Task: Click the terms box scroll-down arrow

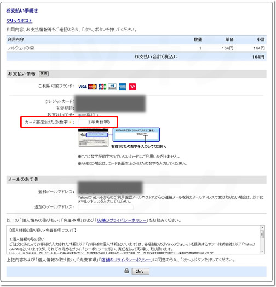Action: point(262,251)
